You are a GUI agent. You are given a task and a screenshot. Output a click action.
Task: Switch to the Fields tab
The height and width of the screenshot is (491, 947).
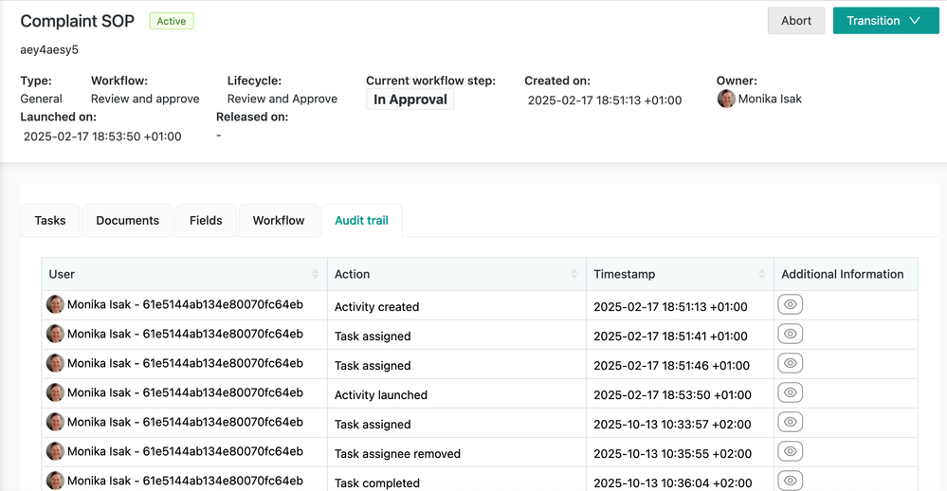pyautogui.click(x=206, y=221)
